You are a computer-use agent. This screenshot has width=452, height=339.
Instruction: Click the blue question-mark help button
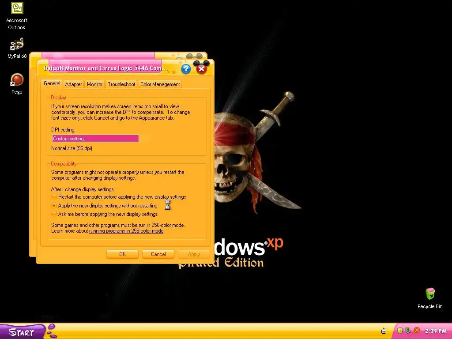(186, 69)
